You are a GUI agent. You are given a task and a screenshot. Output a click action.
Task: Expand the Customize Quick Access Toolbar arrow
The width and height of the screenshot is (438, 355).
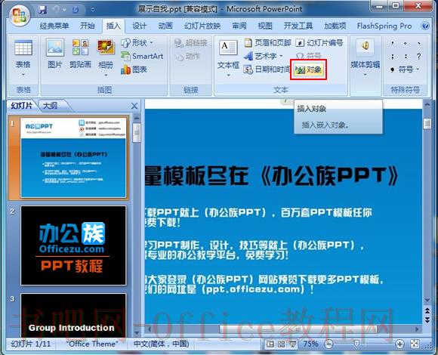[x=92, y=10]
